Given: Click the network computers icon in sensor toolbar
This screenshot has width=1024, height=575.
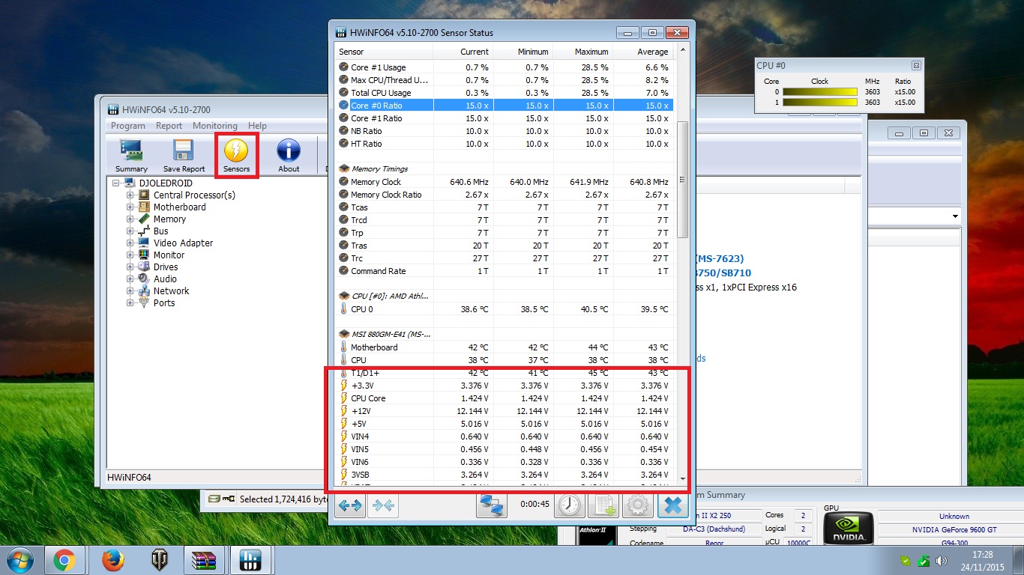Looking at the screenshot, I should click(x=492, y=505).
